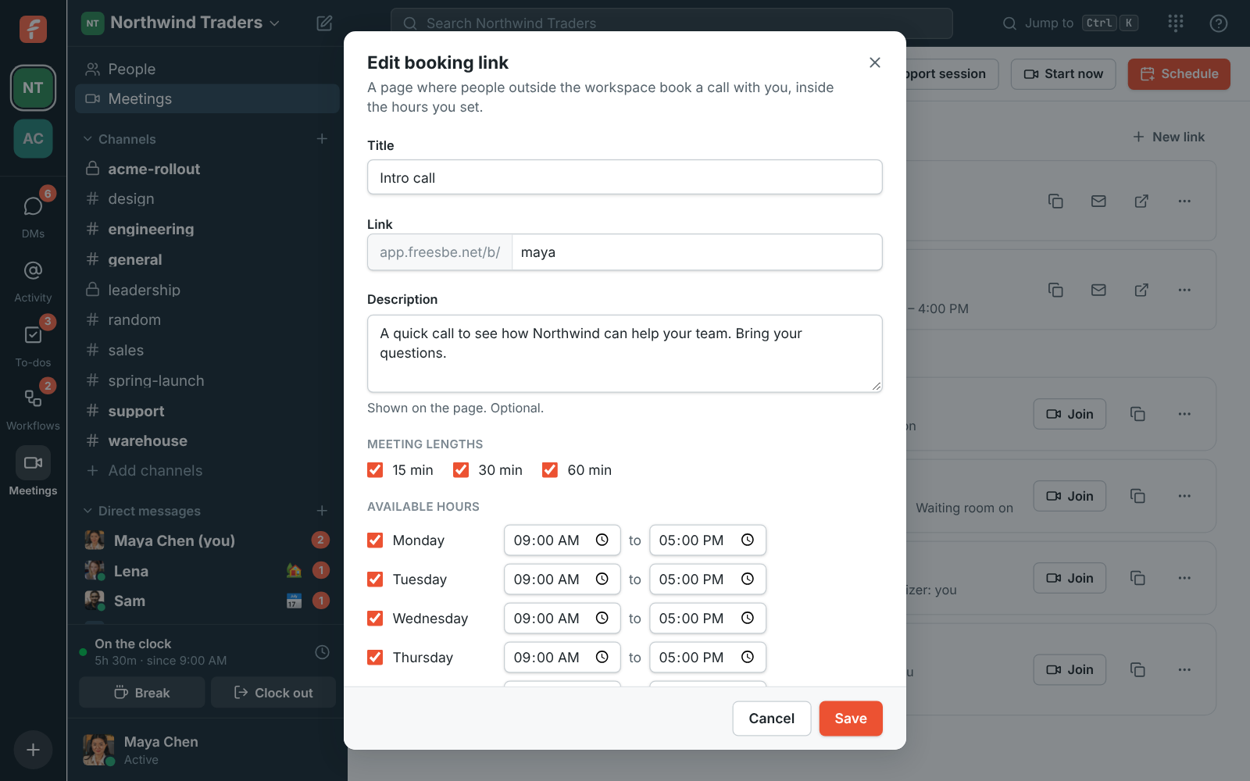This screenshot has width=1250, height=781.
Task: Open Monday end time clock picker
Action: [x=748, y=540]
